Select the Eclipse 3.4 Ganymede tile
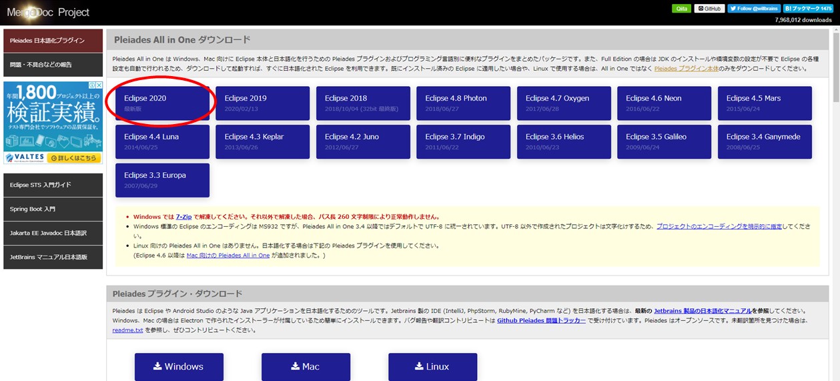The image size is (840, 381). (765, 141)
